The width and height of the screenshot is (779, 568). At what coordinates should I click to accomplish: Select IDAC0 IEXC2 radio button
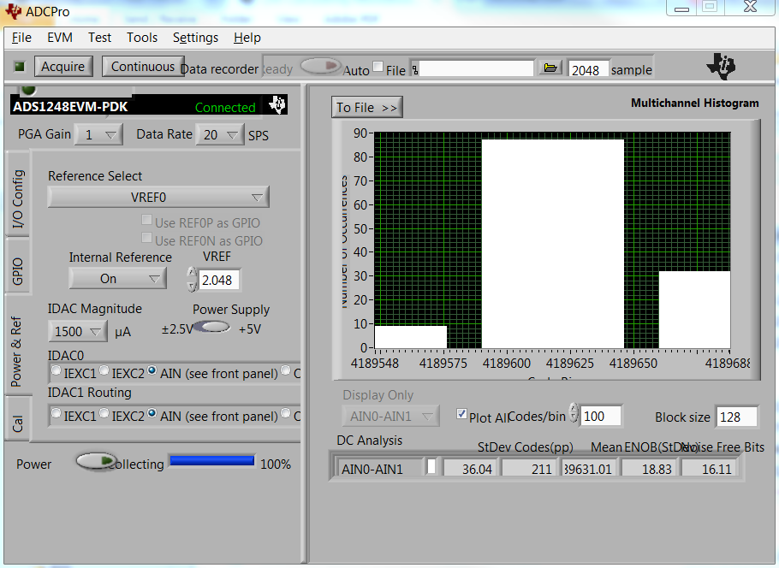pos(104,370)
